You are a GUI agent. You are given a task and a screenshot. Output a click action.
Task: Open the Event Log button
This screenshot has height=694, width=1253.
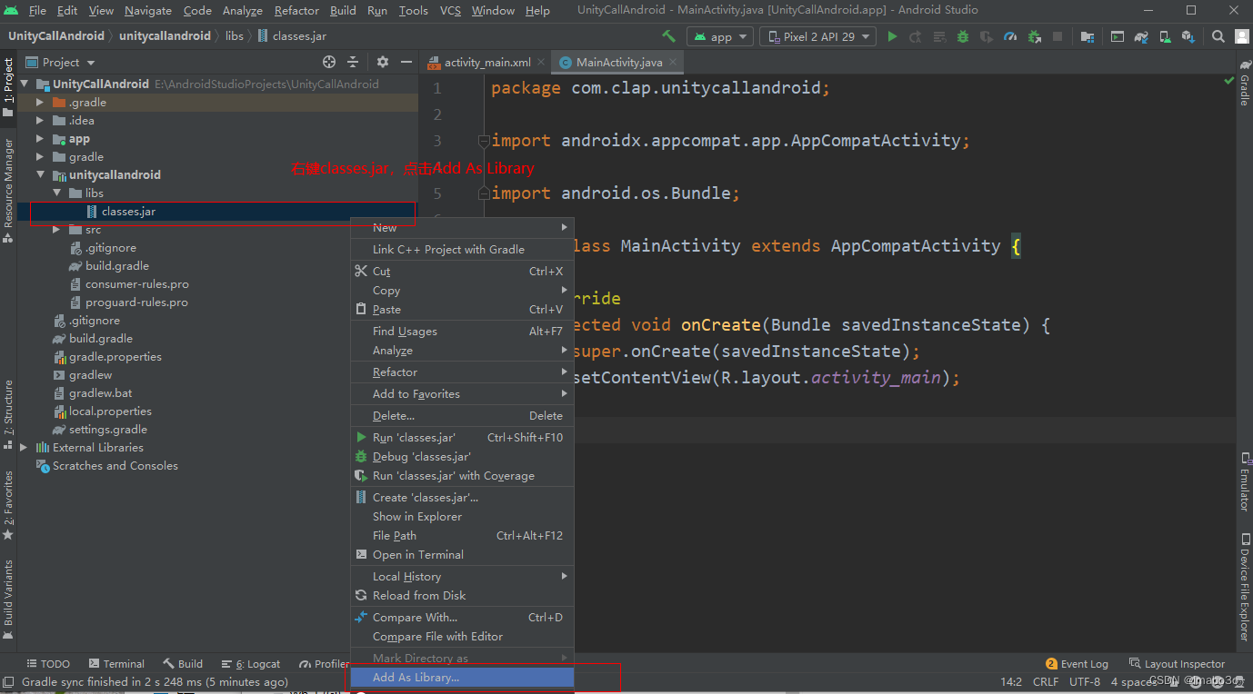click(1078, 664)
